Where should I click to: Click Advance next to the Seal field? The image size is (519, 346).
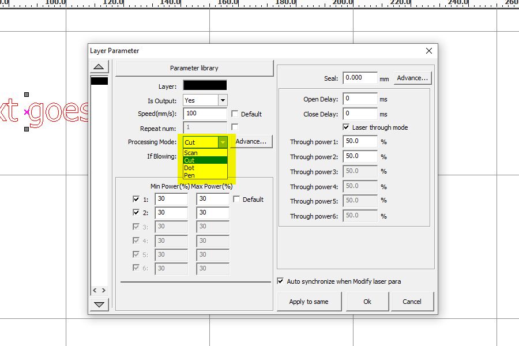pyautogui.click(x=412, y=77)
